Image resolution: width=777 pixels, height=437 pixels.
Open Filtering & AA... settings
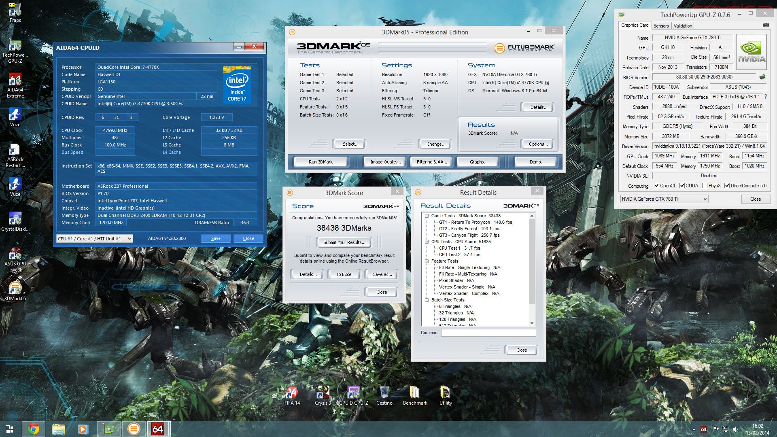pos(432,162)
